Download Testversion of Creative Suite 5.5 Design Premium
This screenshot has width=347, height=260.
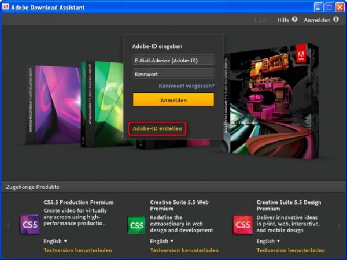290,251
